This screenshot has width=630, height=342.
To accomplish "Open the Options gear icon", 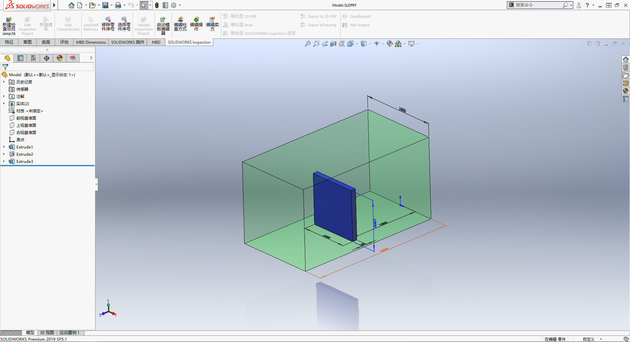I will 174,5.
